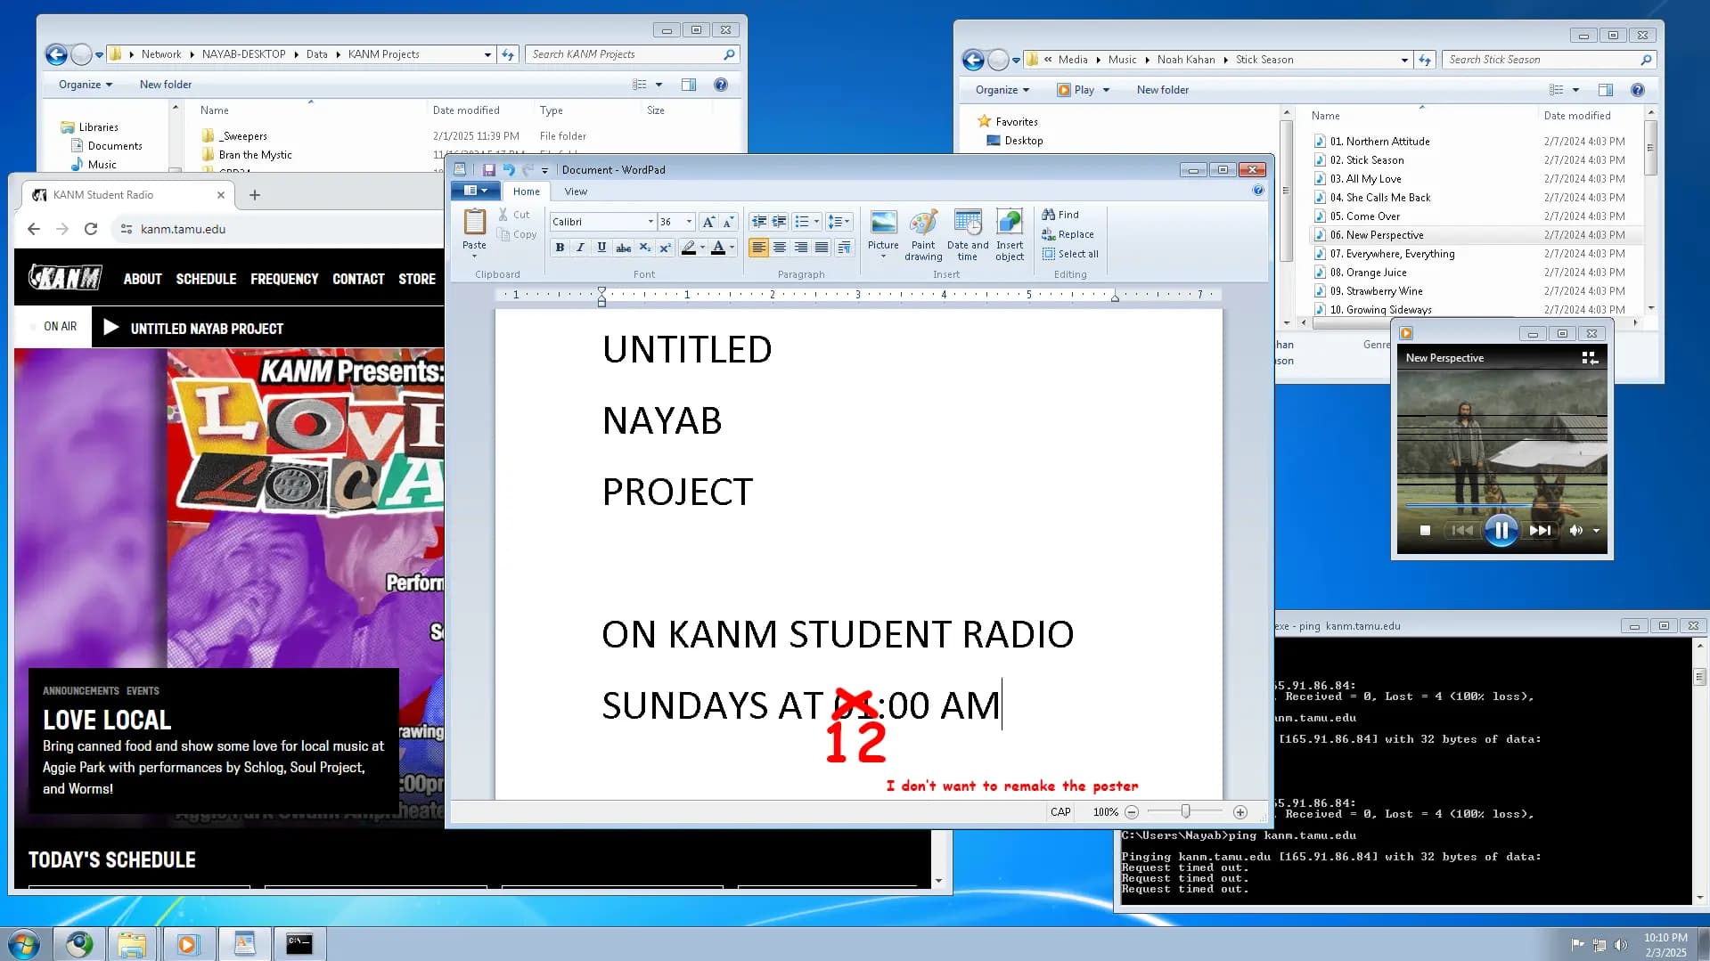Click the CONTACT link on KANM website
Viewport: 1710px width, 961px height.
point(358,279)
